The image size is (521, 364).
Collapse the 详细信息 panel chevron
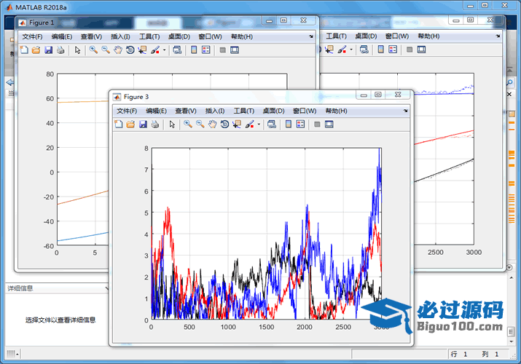[107, 288]
